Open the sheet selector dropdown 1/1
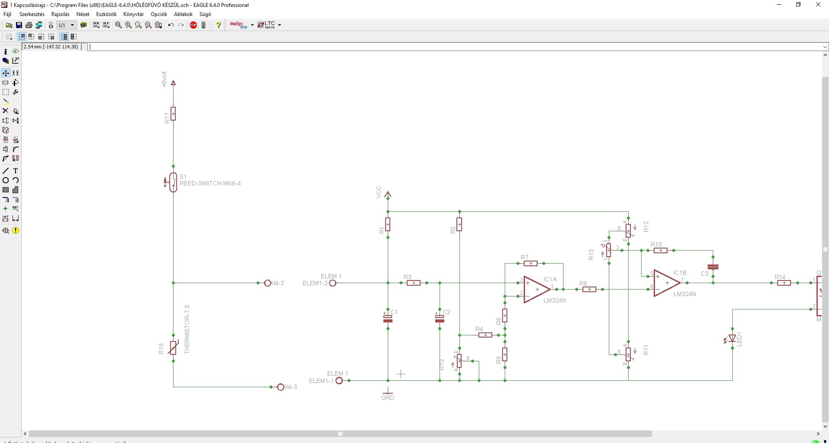The image size is (829, 443). pyautogui.click(x=66, y=25)
